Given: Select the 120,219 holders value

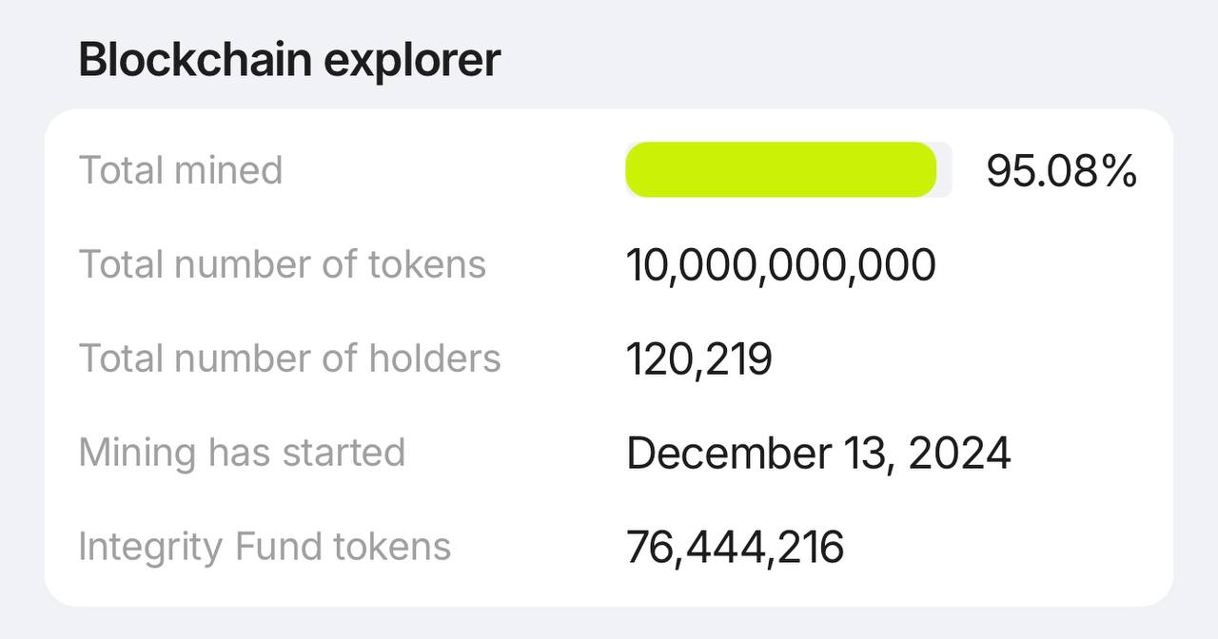Looking at the screenshot, I should click(699, 359).
